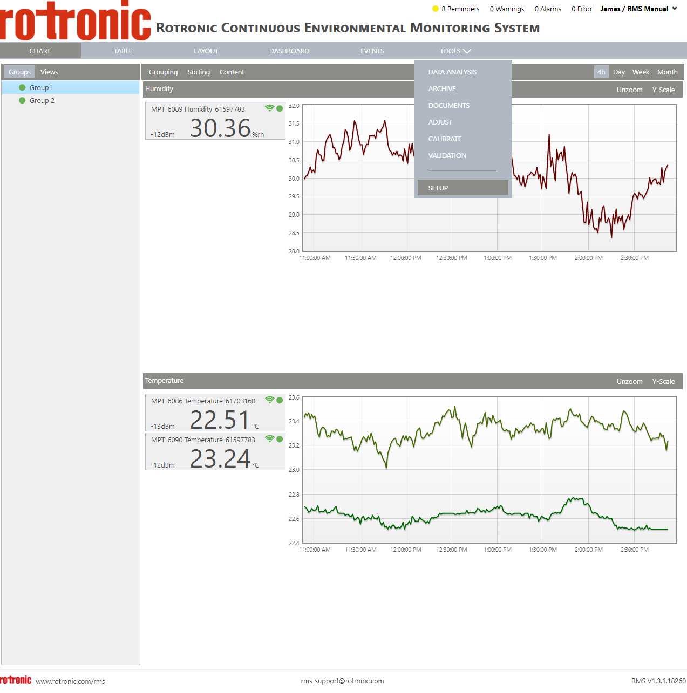Select the MPT-6086 Temperature-61703160 sensor card
This screenshot has height=693, width=687.
click(215, 413)
